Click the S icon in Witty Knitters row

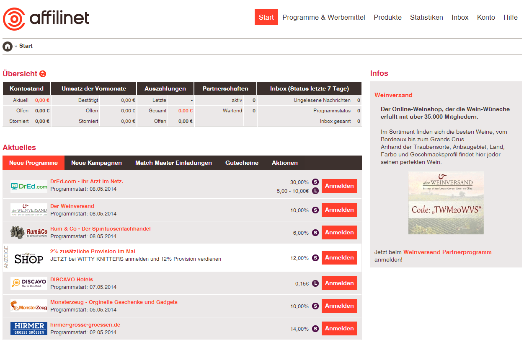pos(315,258)
